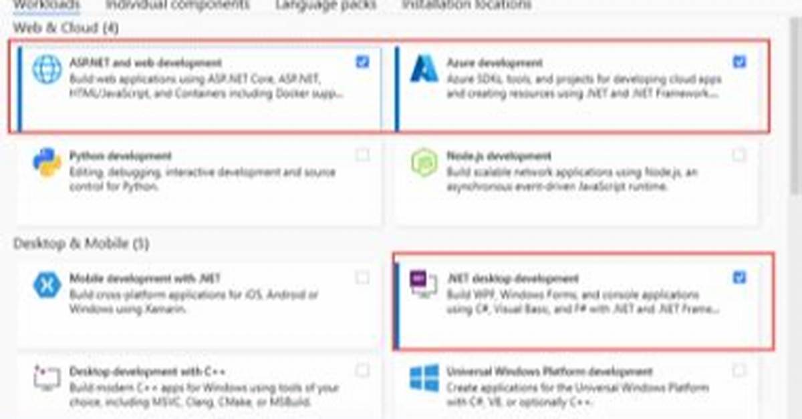The width and height of the screenshot is (802, 419).
Task: Click the ASP.NET web development globe icon
Action: pos(47,70)
